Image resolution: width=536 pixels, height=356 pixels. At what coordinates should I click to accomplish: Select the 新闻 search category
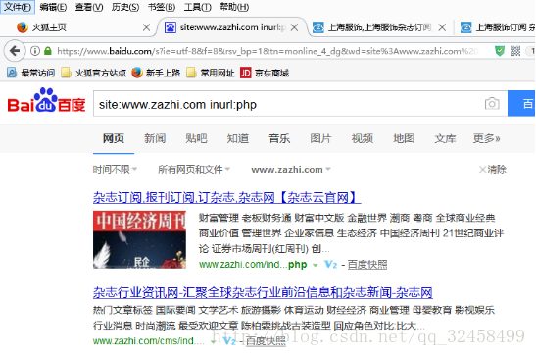point(155,138)
